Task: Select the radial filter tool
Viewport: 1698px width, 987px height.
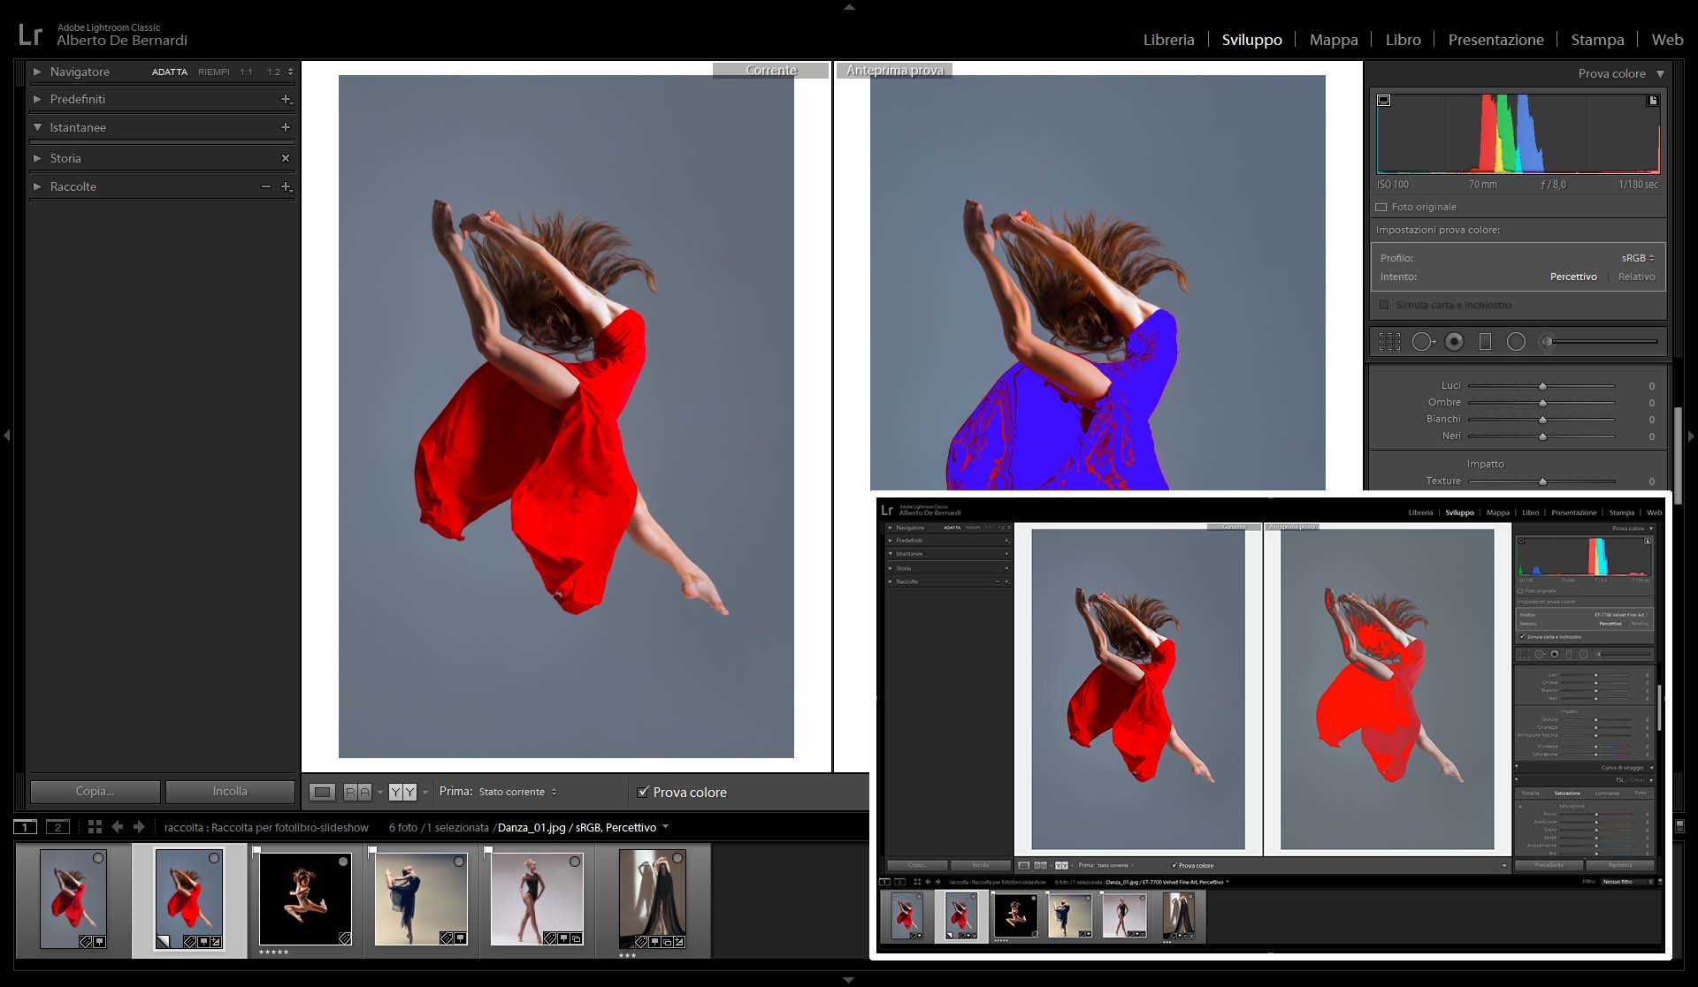Action: click(1516, 342)
